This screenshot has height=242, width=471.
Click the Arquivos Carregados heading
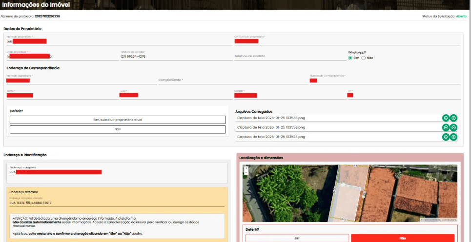[x=254, y=111]
